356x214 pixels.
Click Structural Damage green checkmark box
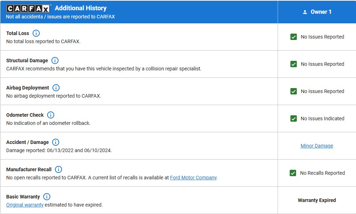click(294, 64)
